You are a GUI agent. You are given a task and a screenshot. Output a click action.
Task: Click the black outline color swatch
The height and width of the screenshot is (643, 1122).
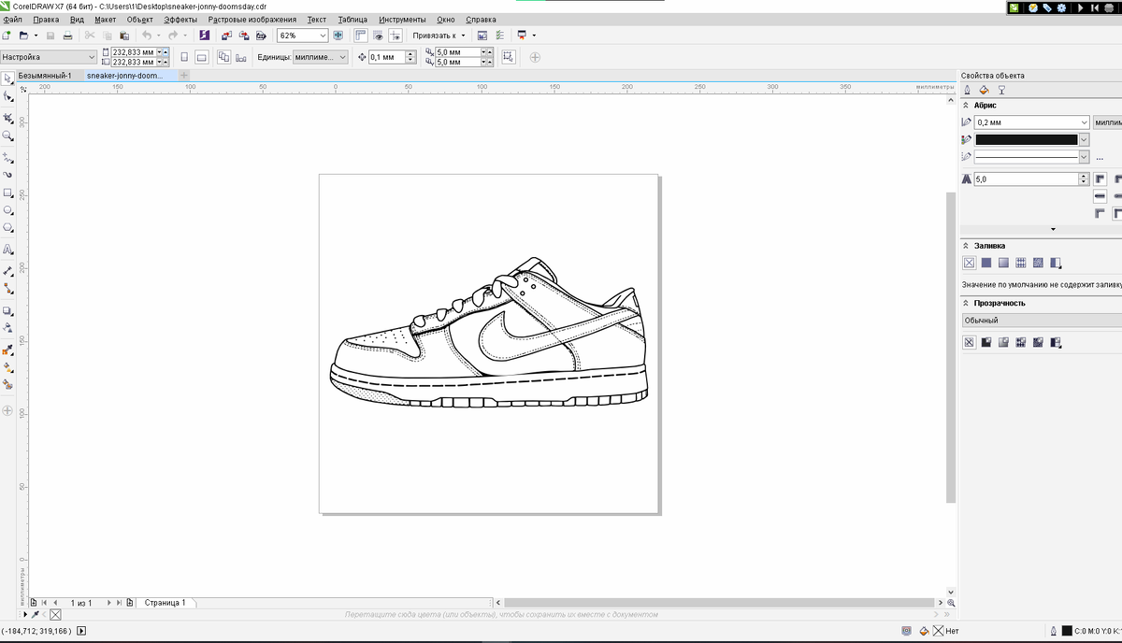pyautogui.click(x=1026, y=139)
